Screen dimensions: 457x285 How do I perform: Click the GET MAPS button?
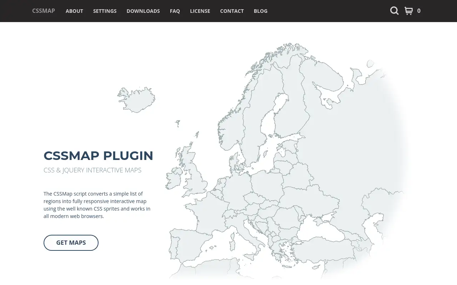click(x=71, y=243)
